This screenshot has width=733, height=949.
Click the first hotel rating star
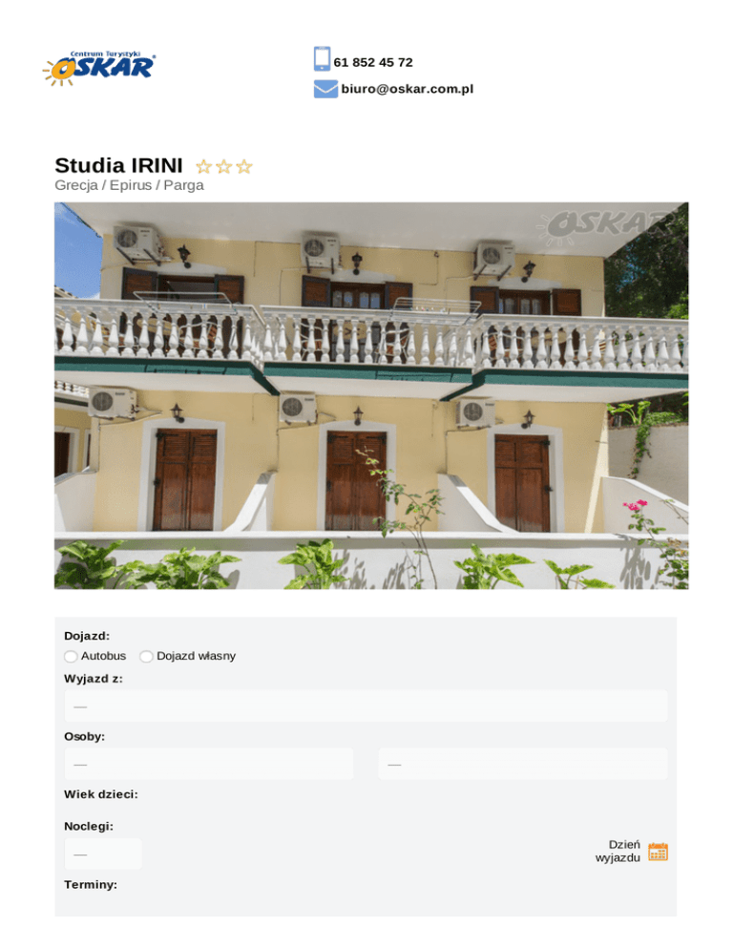pyautogui.click(x=204, y=166)
